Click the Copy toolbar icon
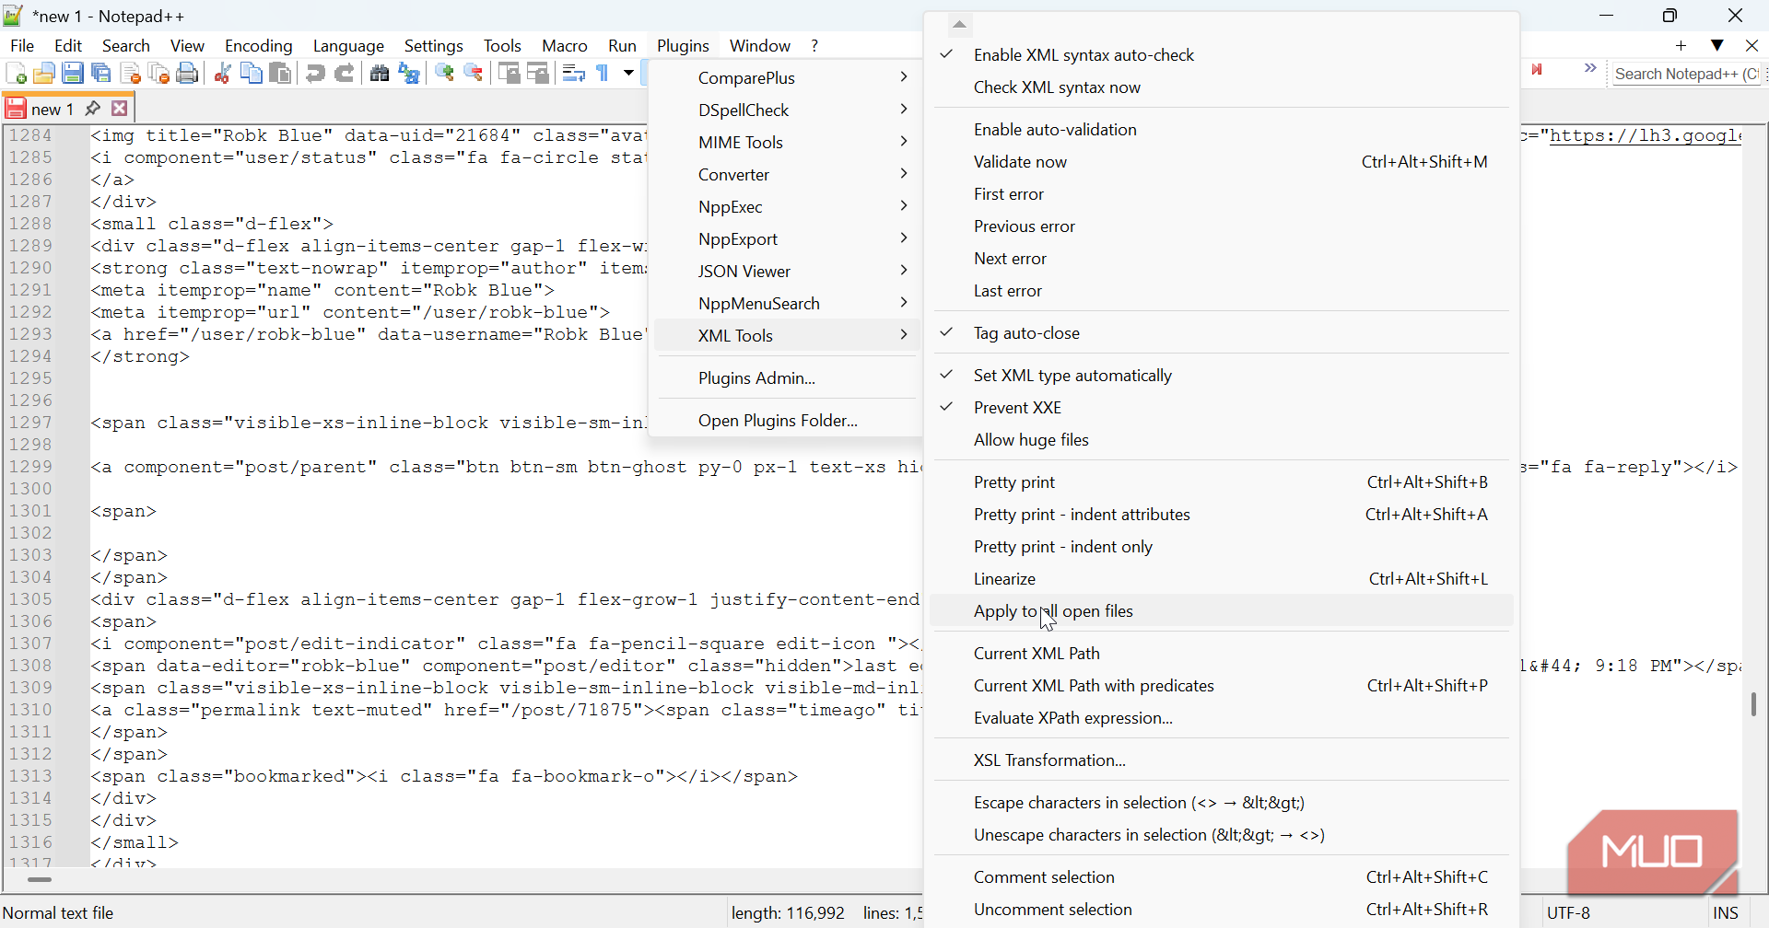Image resolution: width=1769 pixels, height=928 pixels. click(251, 74)
